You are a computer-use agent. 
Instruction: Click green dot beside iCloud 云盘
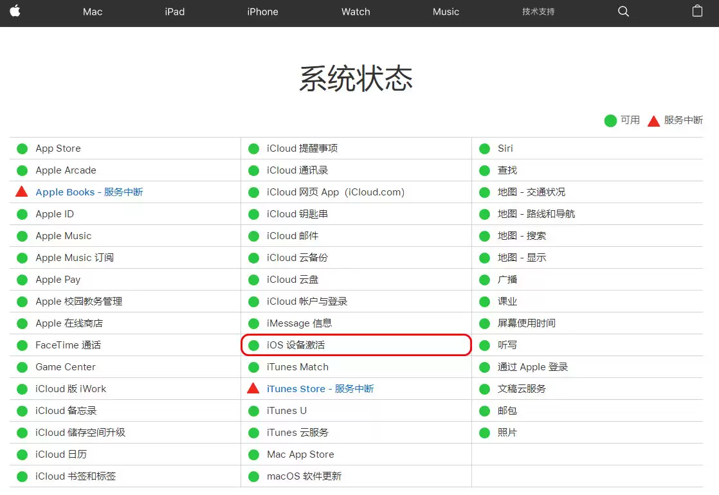(253, 280)
